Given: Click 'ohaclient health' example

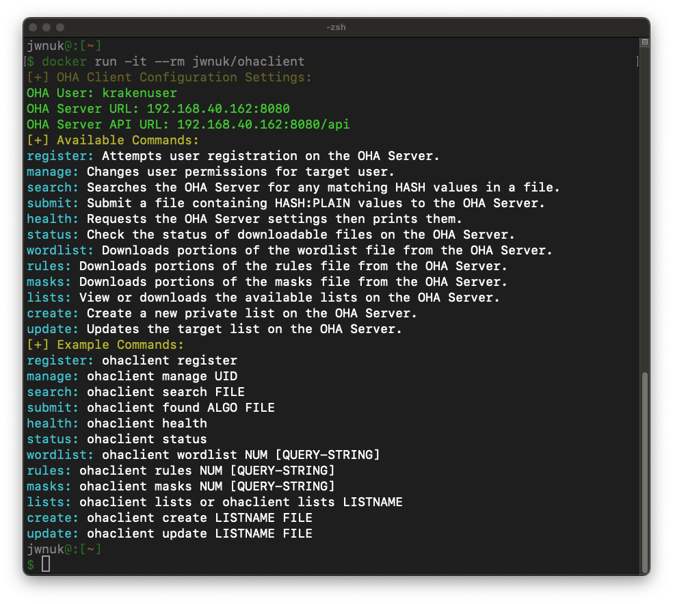Looking at the screenshot, I should pos(147,423).
